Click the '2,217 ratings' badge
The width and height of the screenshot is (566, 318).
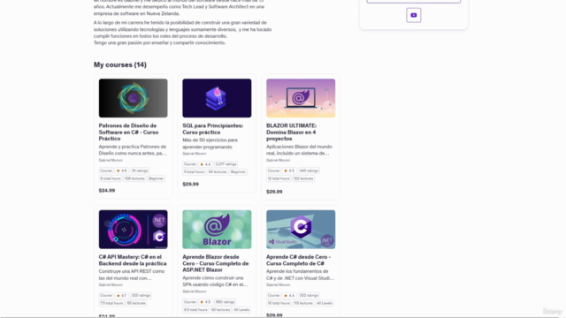pyautogui.click(x=226, y=164)
